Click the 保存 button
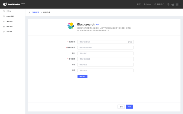This screenshot has height=114, width=183. pyautogui.click(x=129, y=107)
